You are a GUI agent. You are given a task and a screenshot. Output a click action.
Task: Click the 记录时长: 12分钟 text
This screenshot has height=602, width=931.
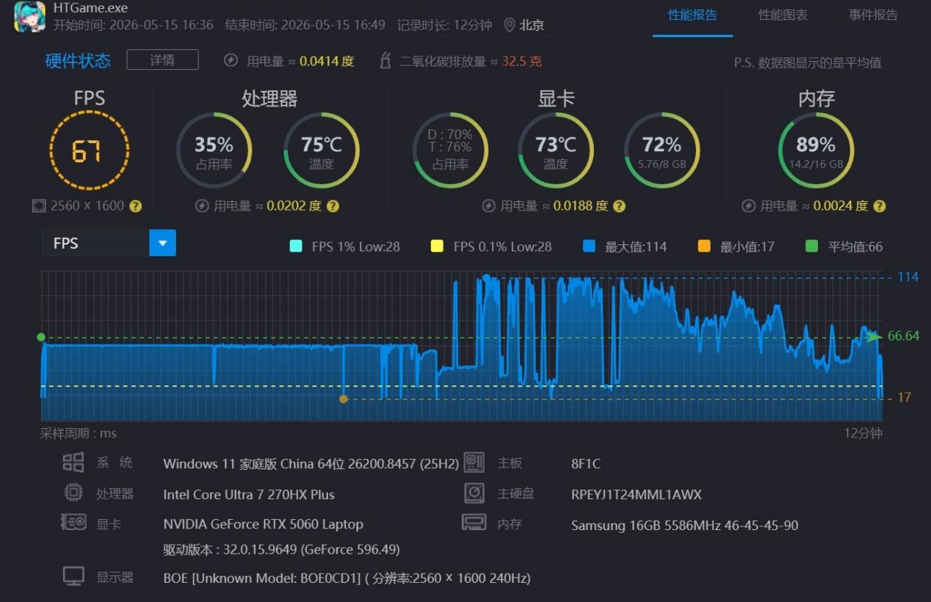coord(444,25)
